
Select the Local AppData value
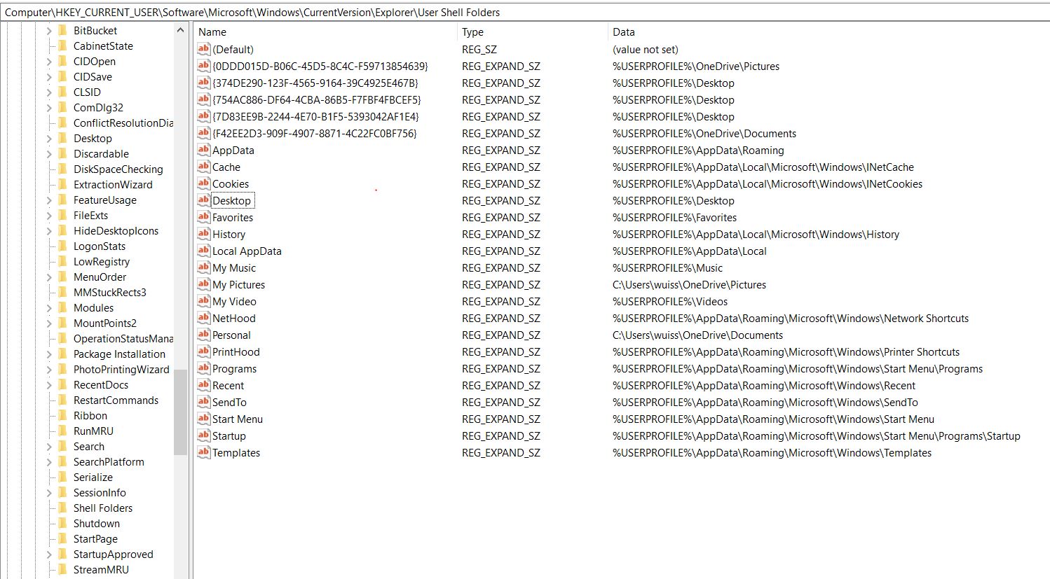pos(247,251)
